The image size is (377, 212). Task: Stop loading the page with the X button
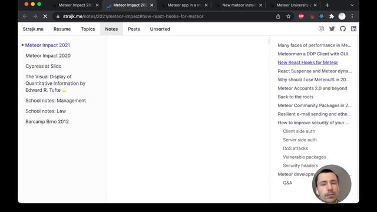point(45,16)
